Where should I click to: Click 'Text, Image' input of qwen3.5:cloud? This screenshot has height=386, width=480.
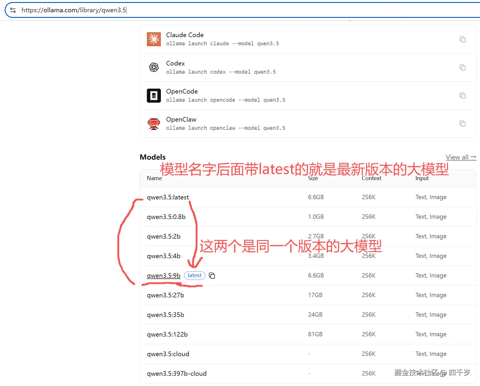(431, 354)
